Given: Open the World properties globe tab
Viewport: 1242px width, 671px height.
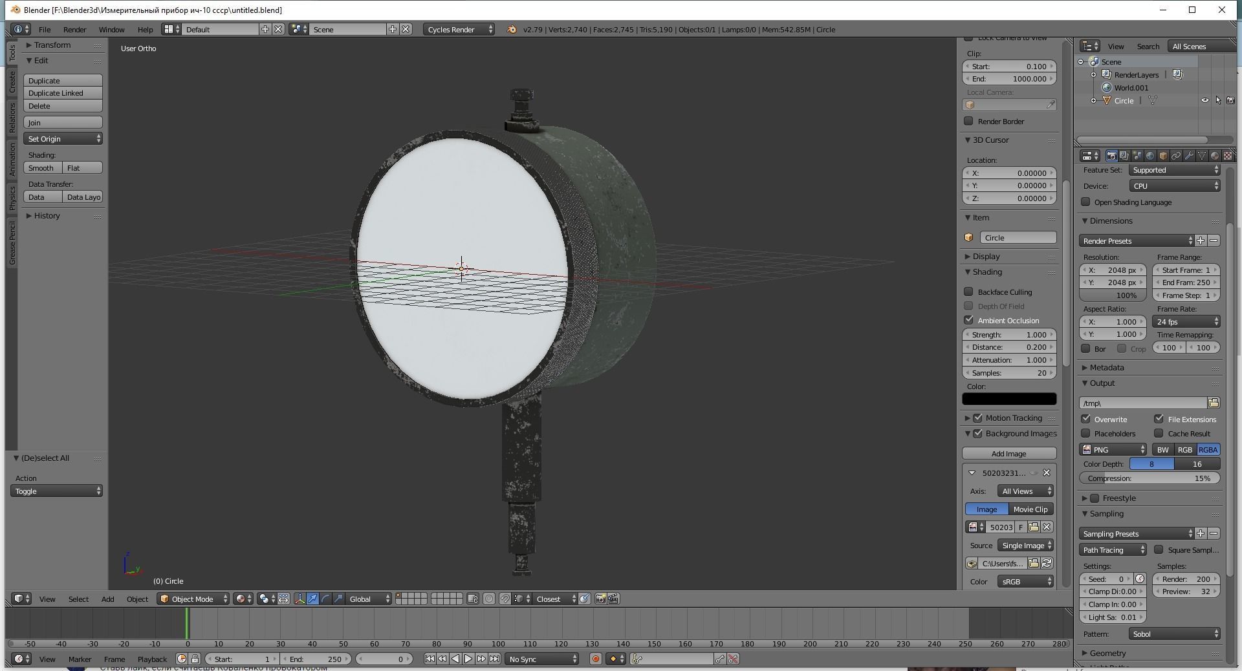Looking at the screenshot, I should click(x=1150, y=156).
